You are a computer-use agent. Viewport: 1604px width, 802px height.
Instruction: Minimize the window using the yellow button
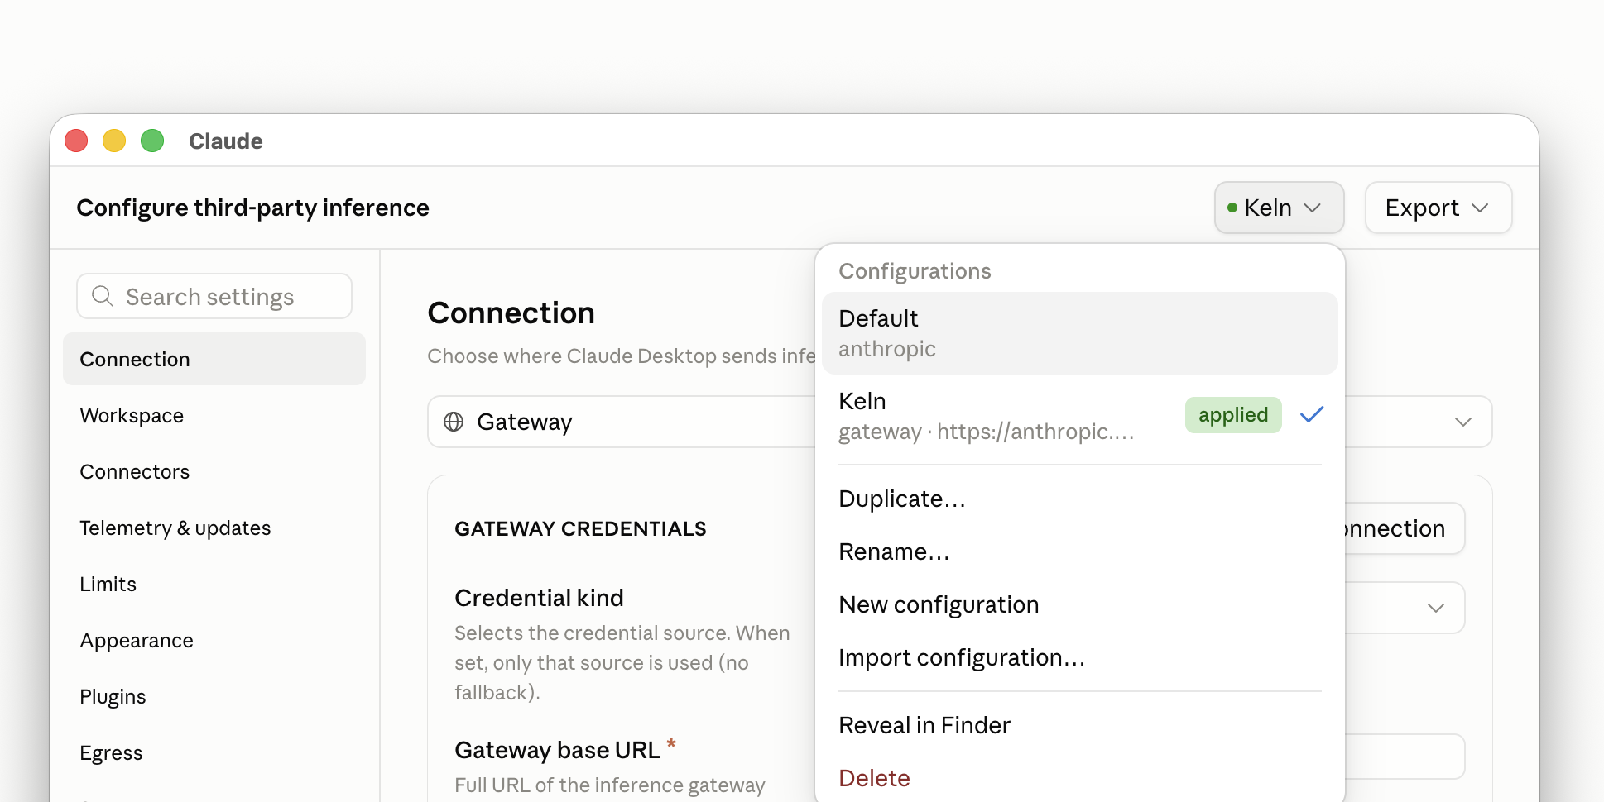coord(114,141)
